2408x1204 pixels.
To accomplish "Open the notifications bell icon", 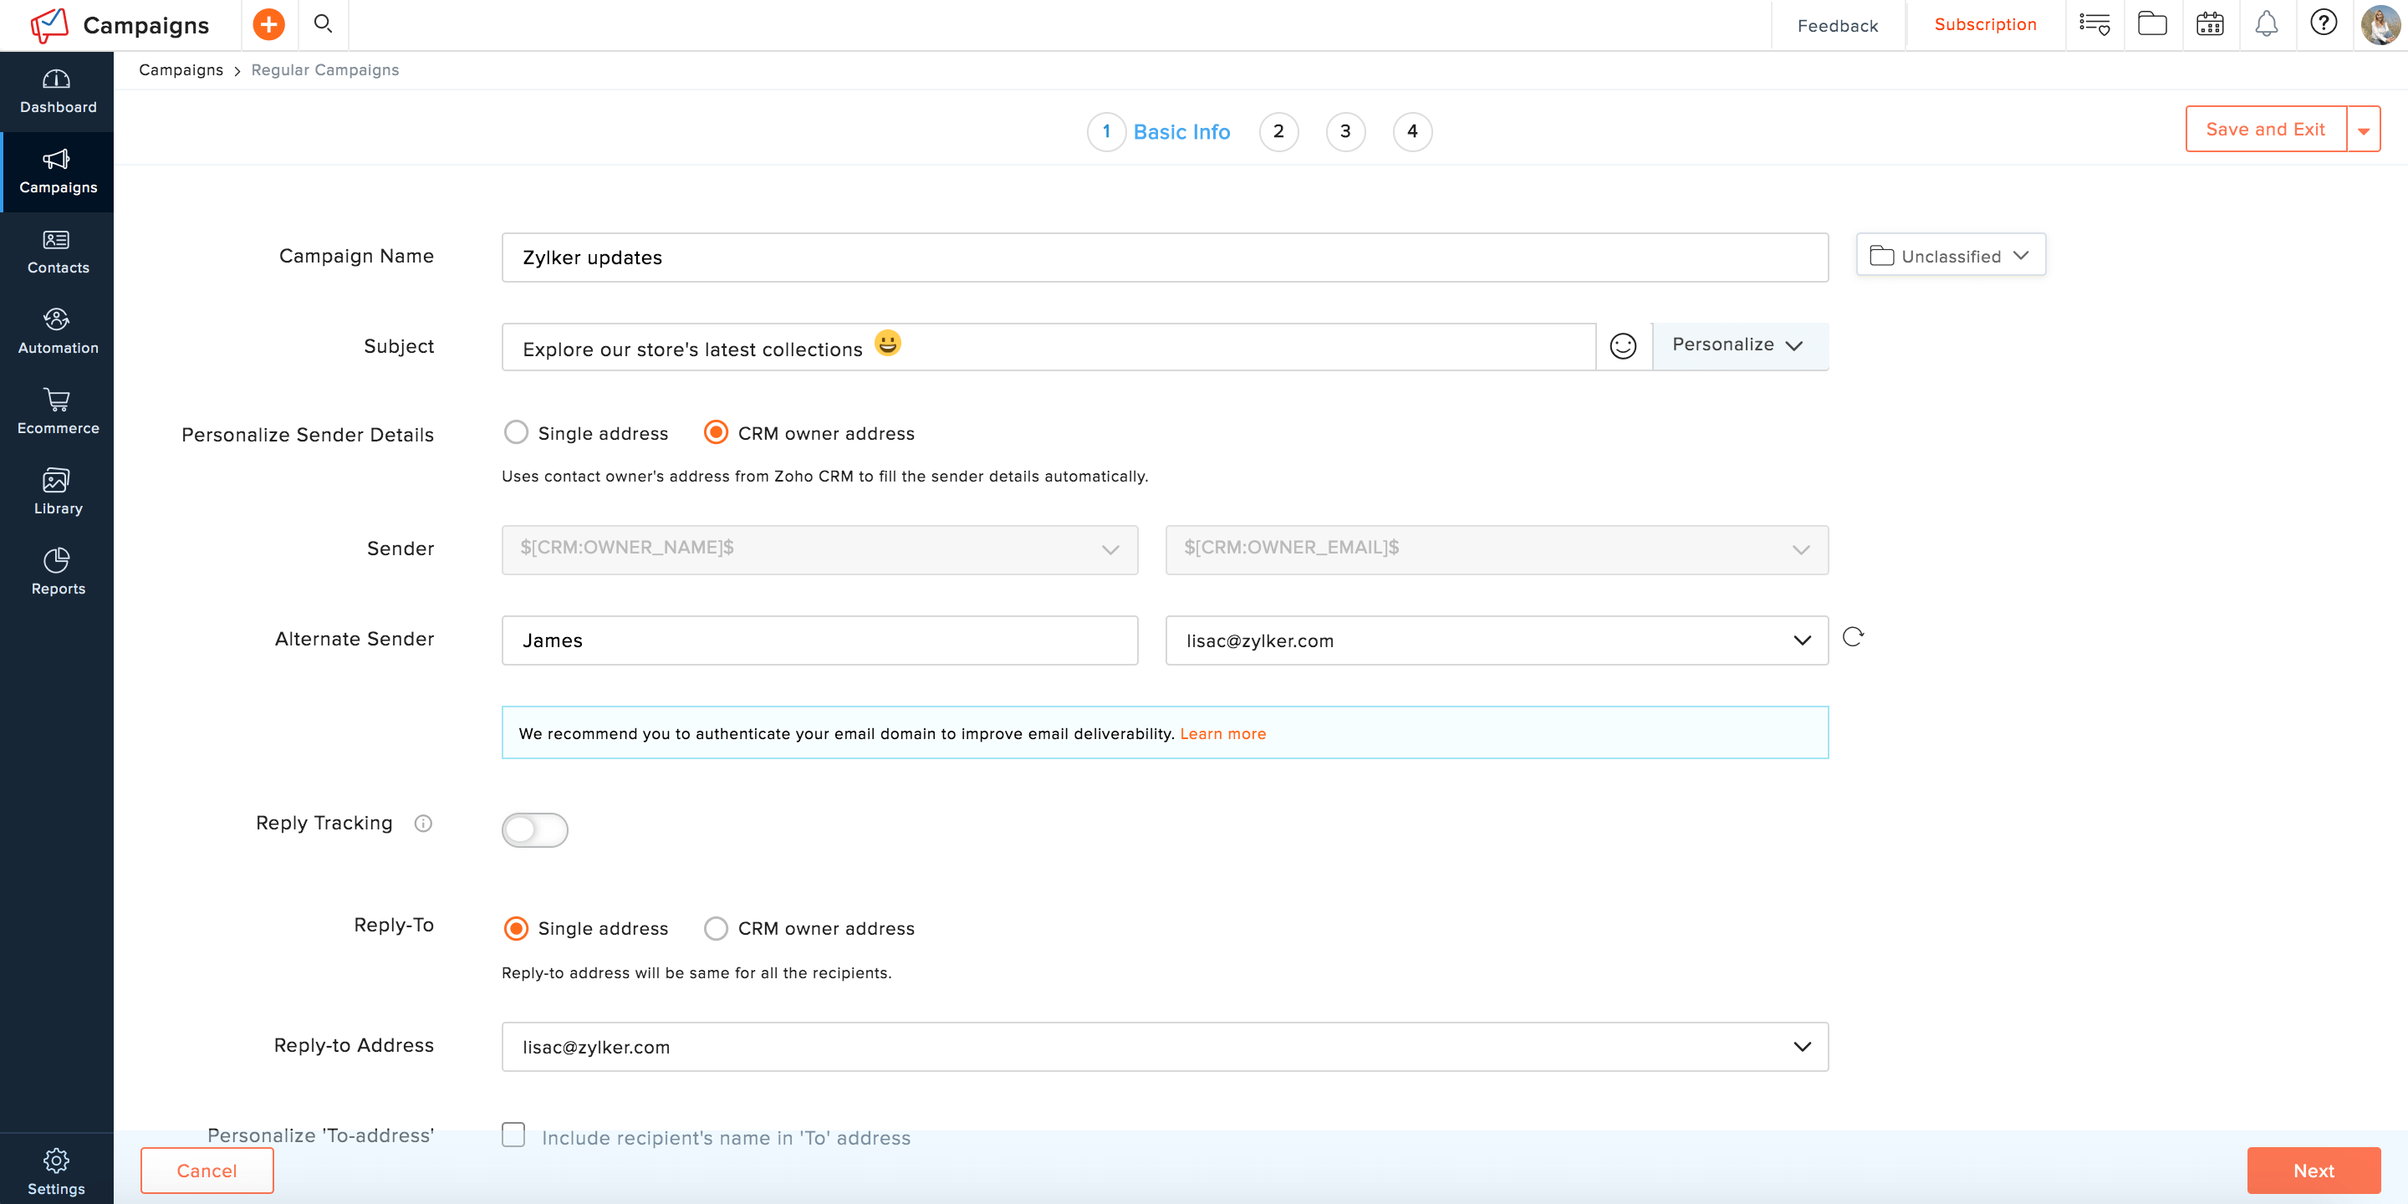I will click(x=2266, y=23).
